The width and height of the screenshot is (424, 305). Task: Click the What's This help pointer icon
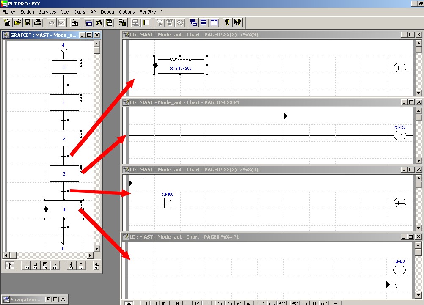(x=238, y=23)
